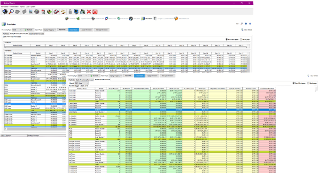Click the gray notebook toolbar icon
This screenshot has height=173, width=318.
coord(24,12)
